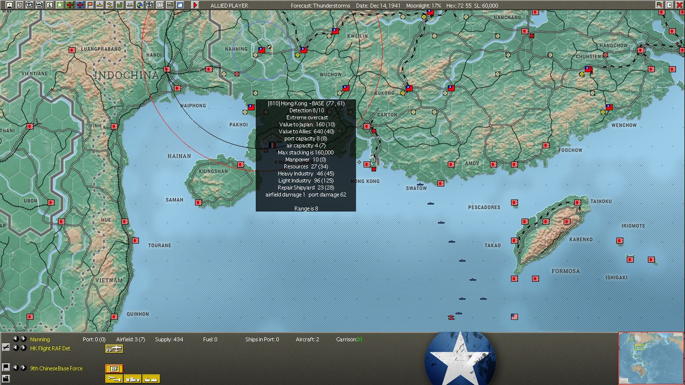The width and height of the screenshot is (685, 385).
Task: Click the red arrow end turn button
Action: (x=195, y=5)
